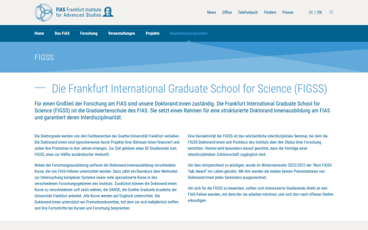This screenshot has width=368, height=230.
Task: Switch language to DE
Action: (x=311, y=12)
